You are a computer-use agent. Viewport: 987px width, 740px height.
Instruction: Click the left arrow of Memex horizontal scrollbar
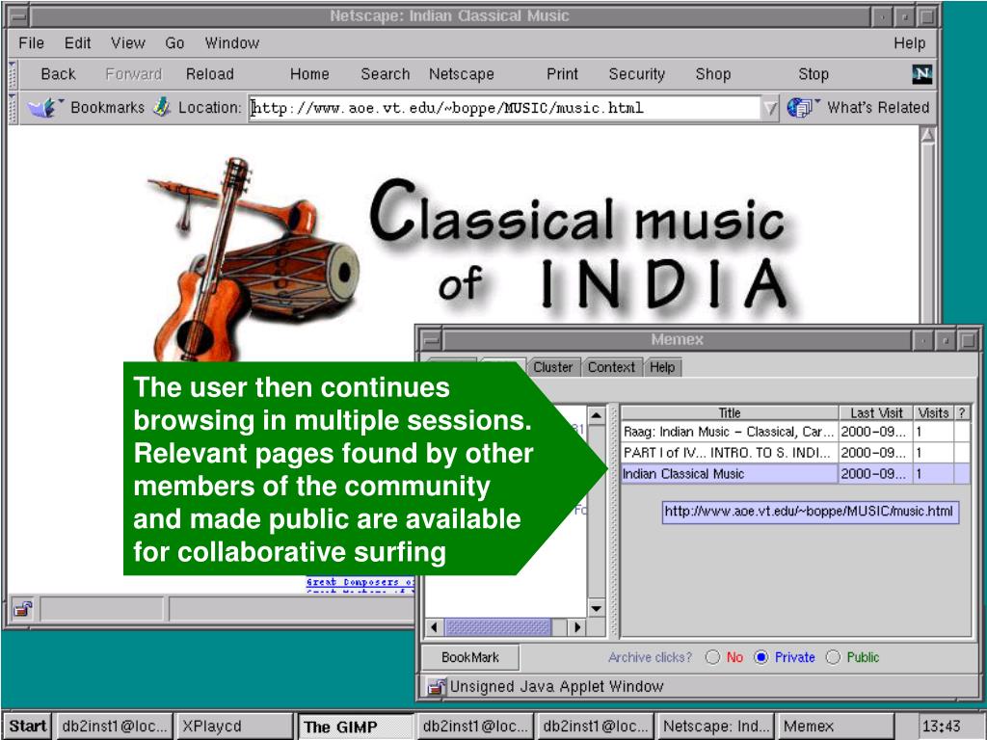[x=435, y=627]
